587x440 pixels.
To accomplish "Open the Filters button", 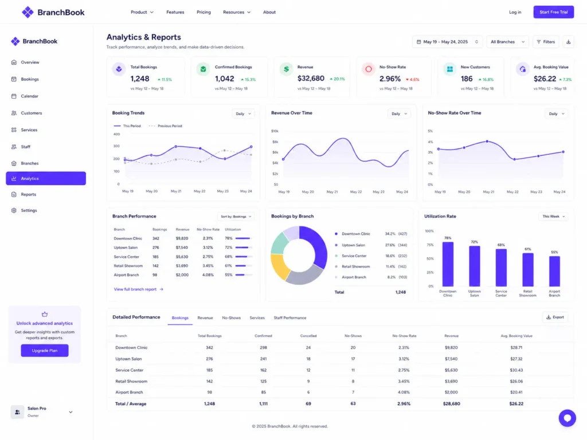I will point(546,42).
